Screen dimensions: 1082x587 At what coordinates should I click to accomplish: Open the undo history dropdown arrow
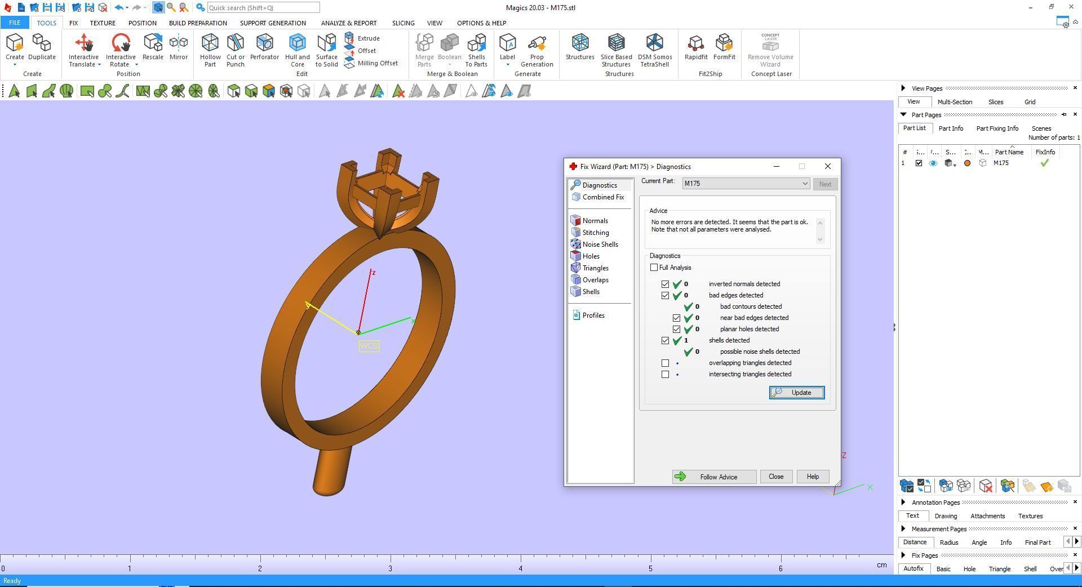point(127,8)
